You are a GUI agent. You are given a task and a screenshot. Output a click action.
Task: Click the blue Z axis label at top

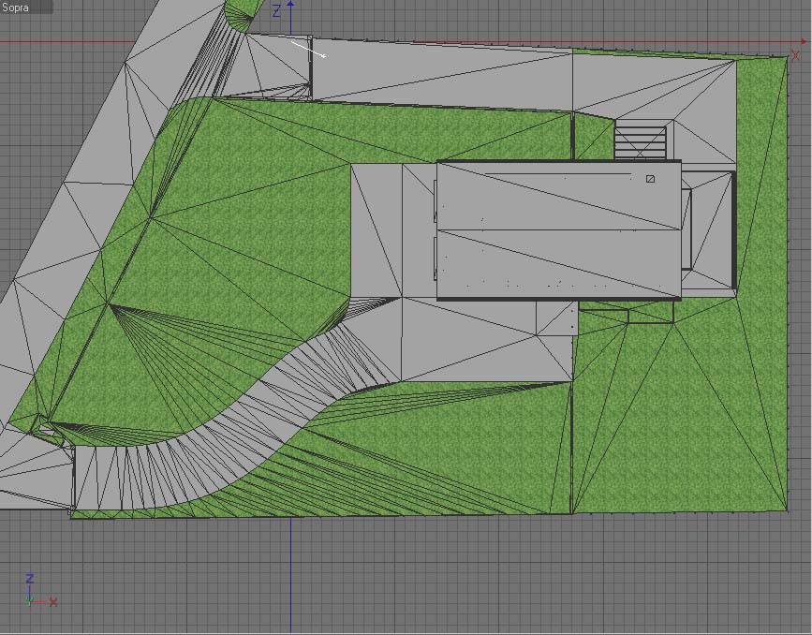(276, 11)
